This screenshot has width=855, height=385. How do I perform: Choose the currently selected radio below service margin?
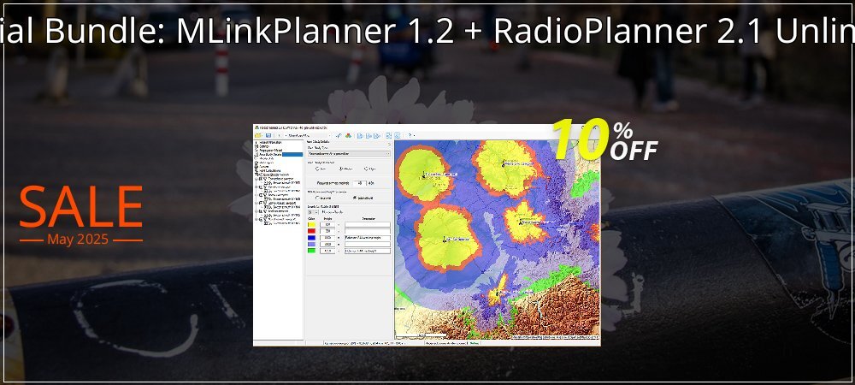tap(355, 198)
